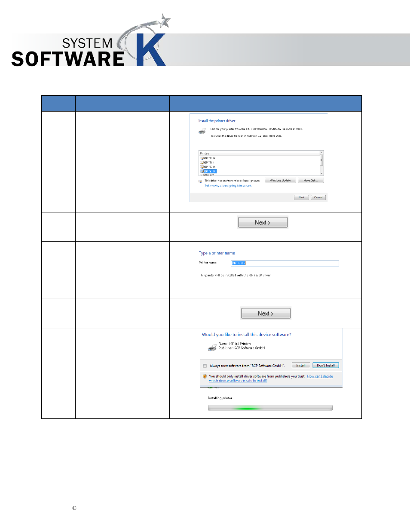The image size is (410, 530).
Task: Open 'Tell me why driver signing' link
Action: [228, 186]
